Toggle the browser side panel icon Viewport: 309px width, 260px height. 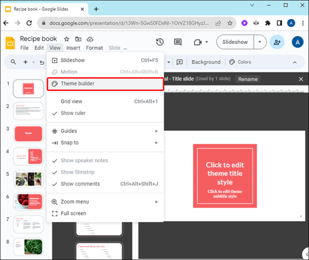(x=279, y=23)
